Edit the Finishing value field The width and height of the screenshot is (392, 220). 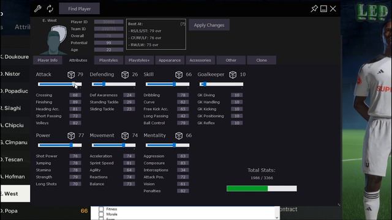pos(75,102)
